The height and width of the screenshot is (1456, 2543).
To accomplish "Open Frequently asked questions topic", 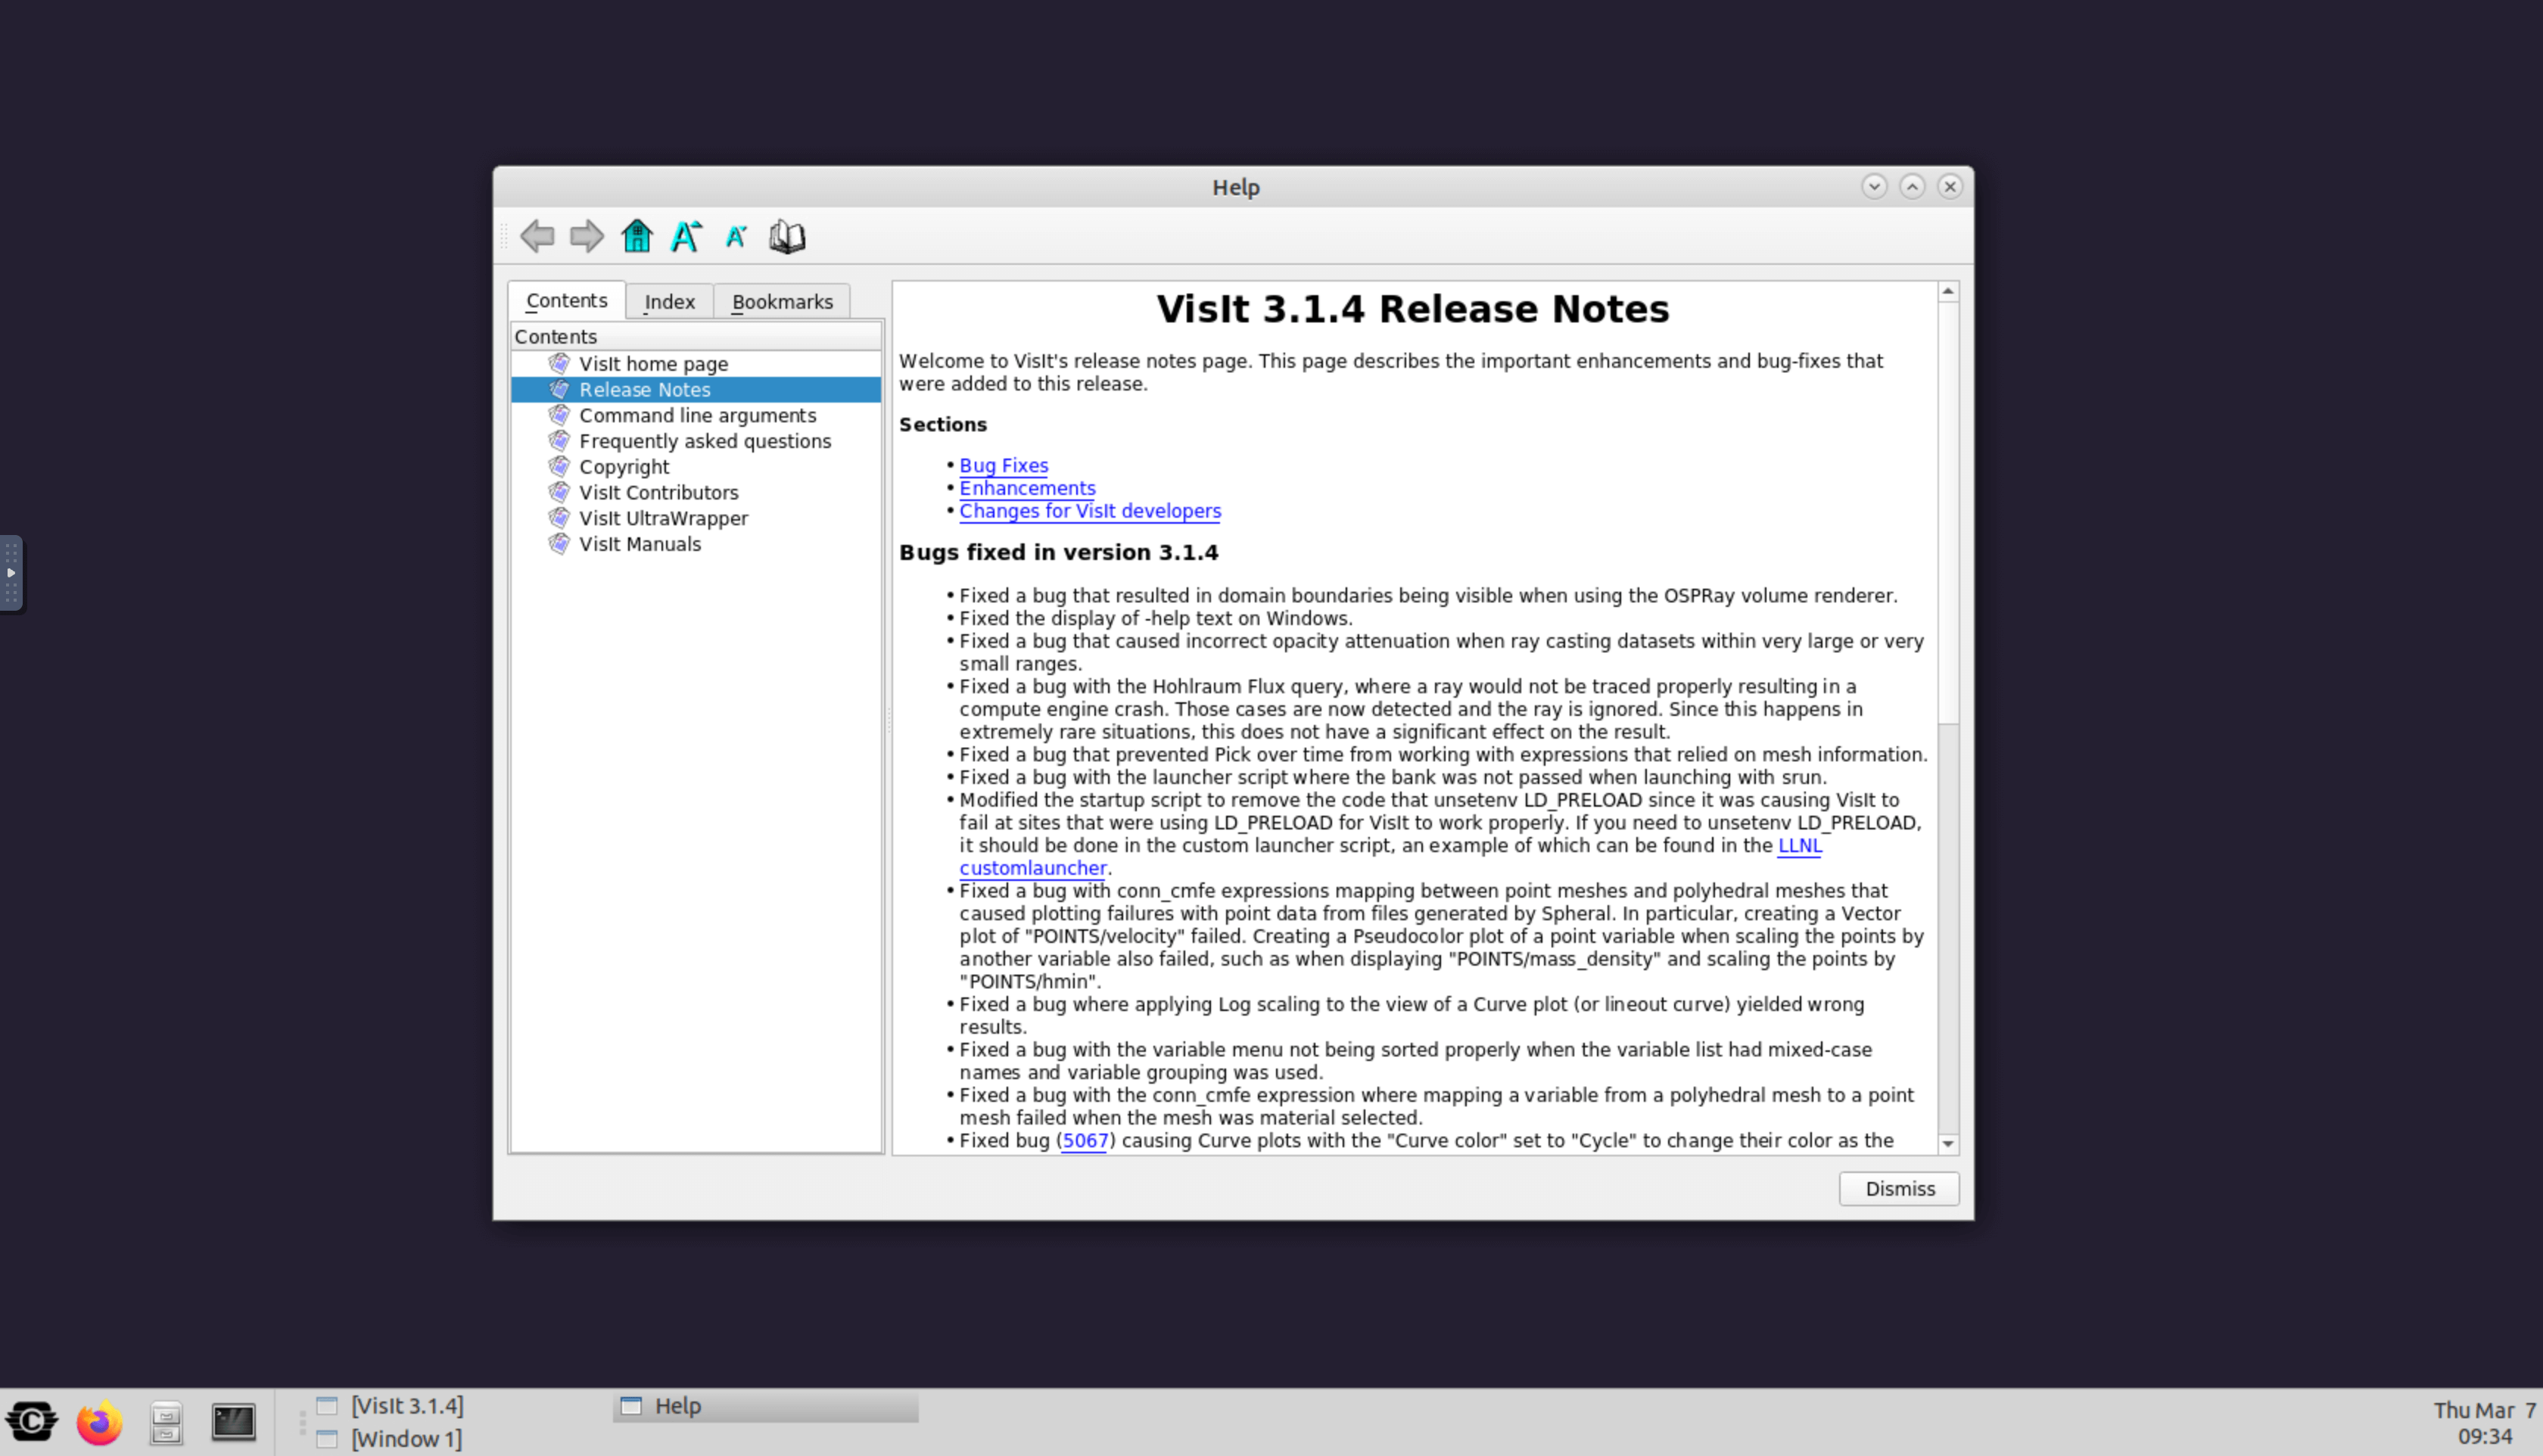I will tap(705, 441).
